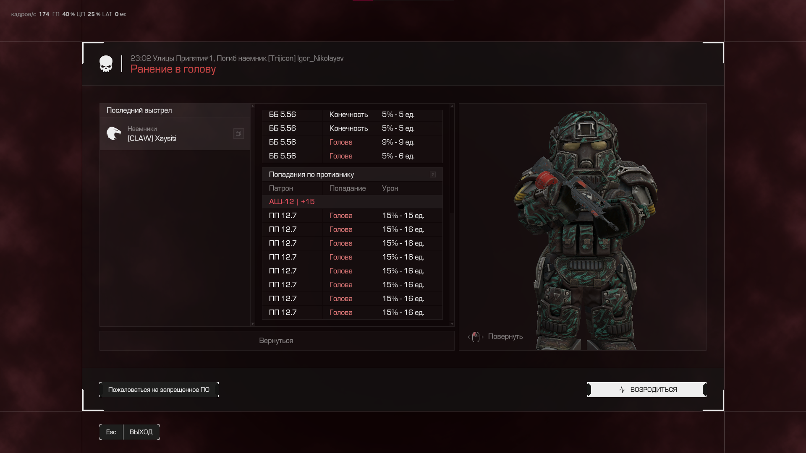Click the ЦП 25 % CPU readout
The width and height of the screenshot is (806, 453).
pyautogui.click(x=89, y=14)
